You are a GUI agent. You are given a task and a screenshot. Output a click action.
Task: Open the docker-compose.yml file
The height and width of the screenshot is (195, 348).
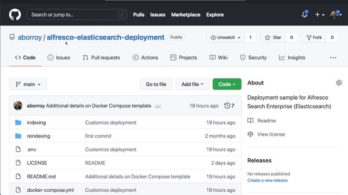pyautogui.click(x=50, y=190)
